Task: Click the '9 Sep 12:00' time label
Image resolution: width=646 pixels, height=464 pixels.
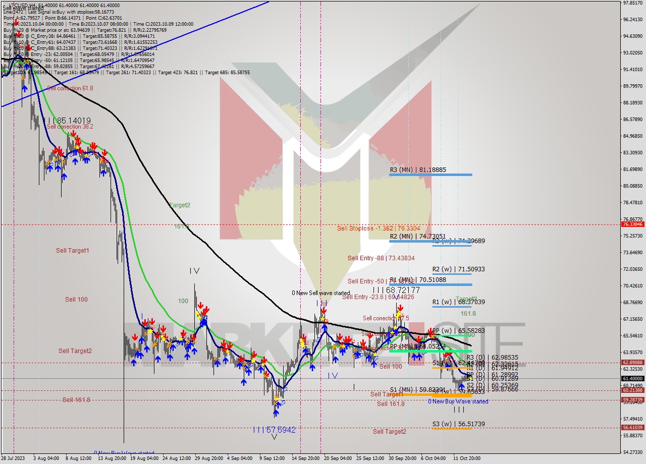Action: point(273,458)
